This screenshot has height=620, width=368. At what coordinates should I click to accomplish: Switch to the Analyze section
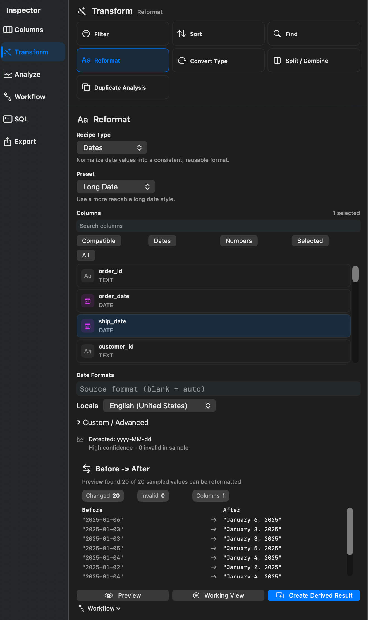tap(33, 74)
